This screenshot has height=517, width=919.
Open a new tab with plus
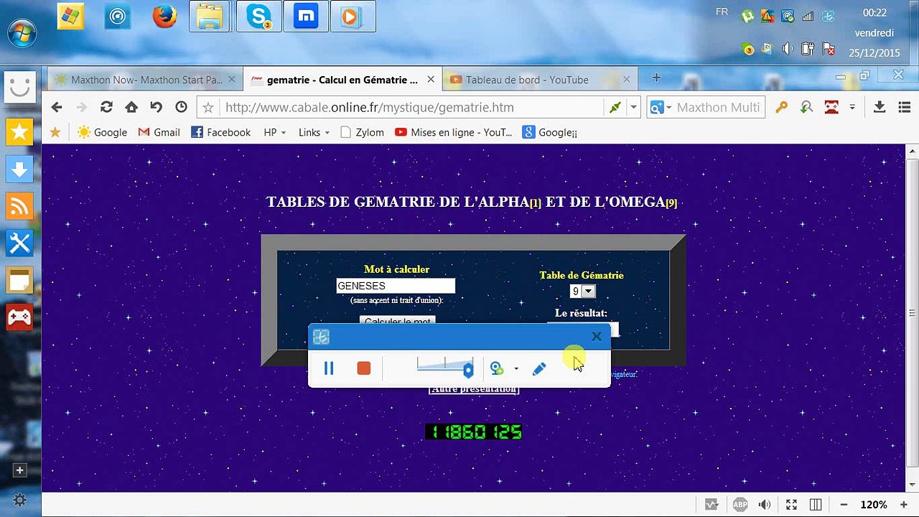(x=656, y=78)
